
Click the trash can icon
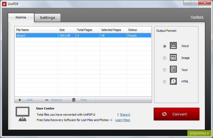74,100
